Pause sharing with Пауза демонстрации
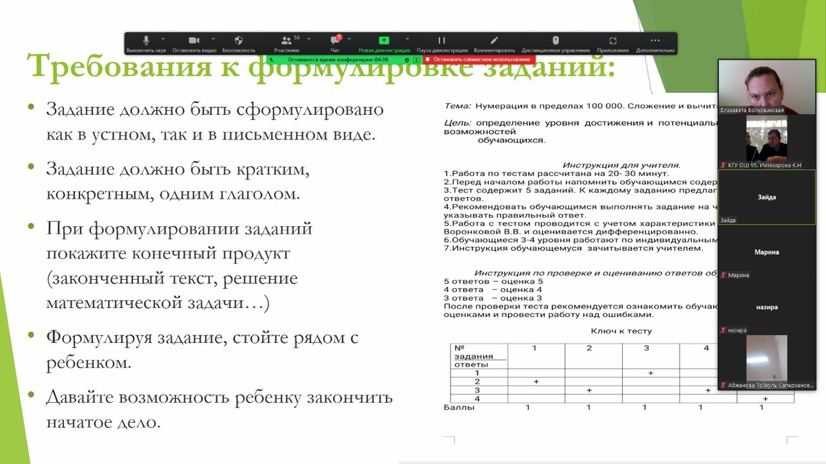826x464 pixels. click(442, 41)
